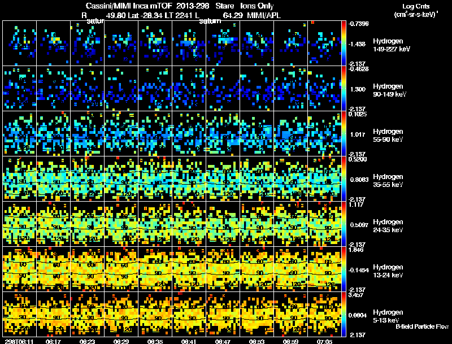This screenshot has height=344, width=452.
Task: Click the 3.457 color scale value
Action: [x=357, y=295]
